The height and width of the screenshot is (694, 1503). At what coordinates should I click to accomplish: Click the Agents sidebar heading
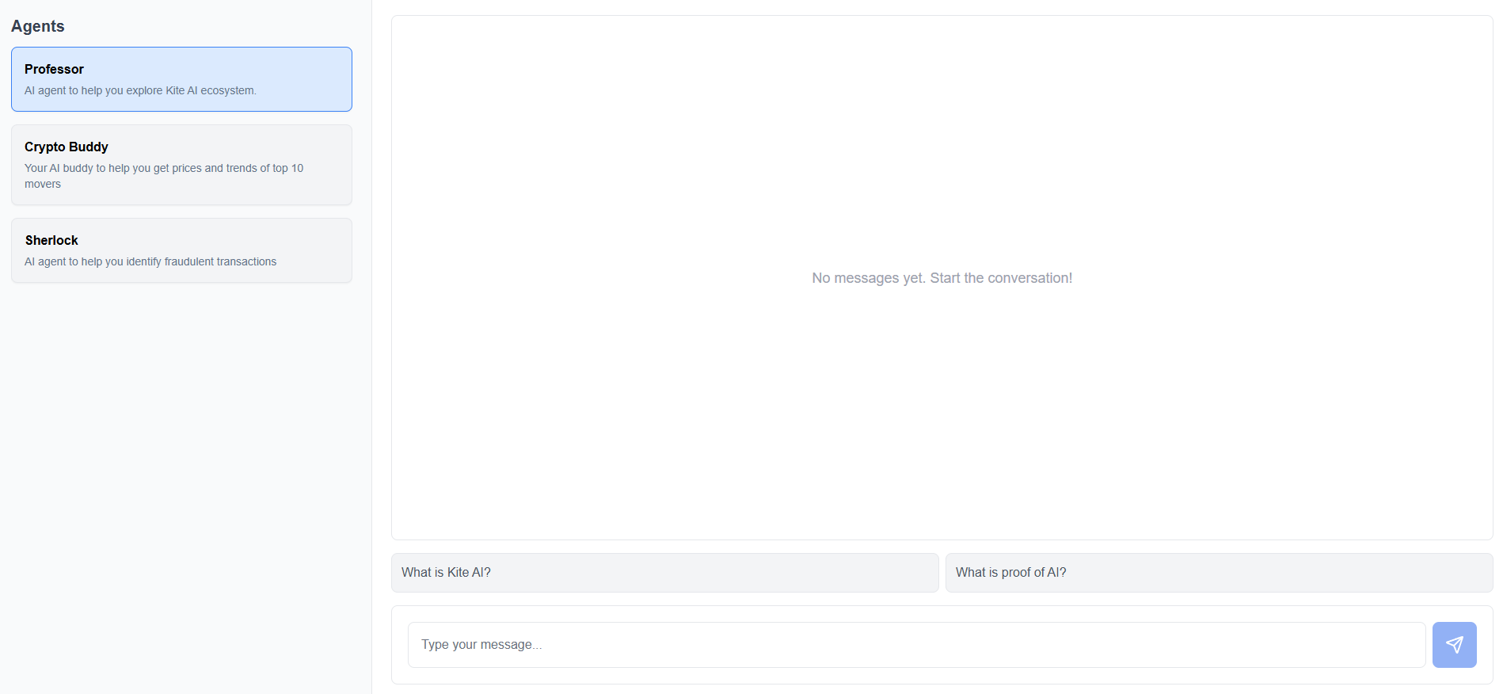[38, 26]
